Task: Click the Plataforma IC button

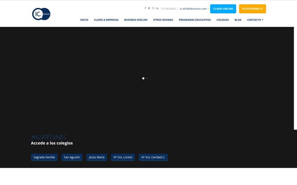Action: coord(252,9)
